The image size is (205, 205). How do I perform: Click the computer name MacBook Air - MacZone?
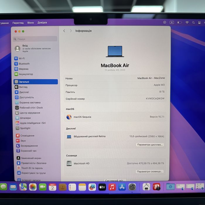pyautogui.click(x=151, y=78)
